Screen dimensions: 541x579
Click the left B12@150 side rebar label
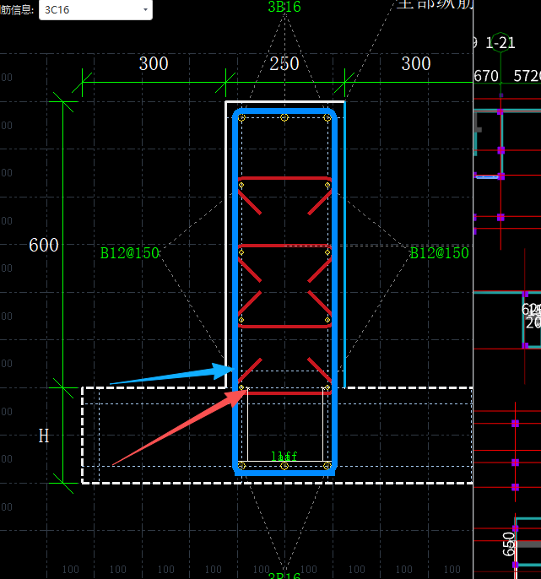[x=130, y=253]
